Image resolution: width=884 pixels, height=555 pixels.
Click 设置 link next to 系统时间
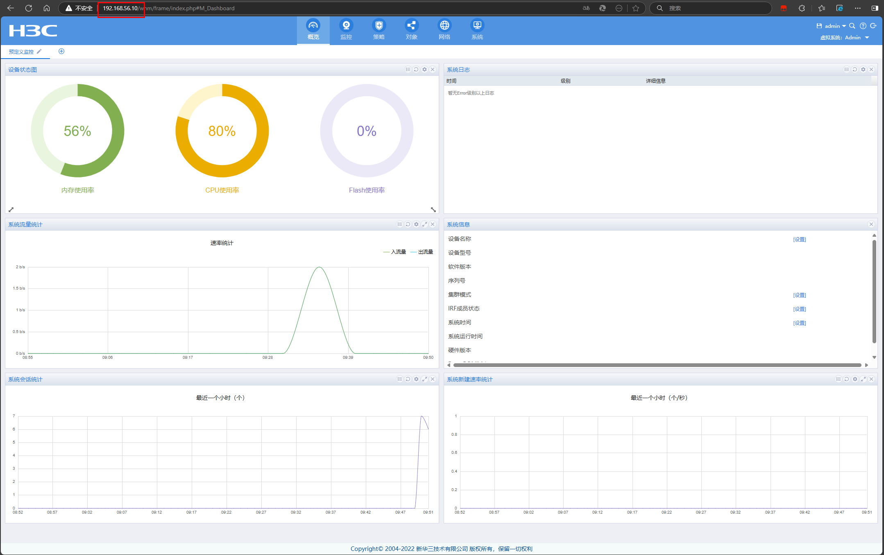click(799, 323)
